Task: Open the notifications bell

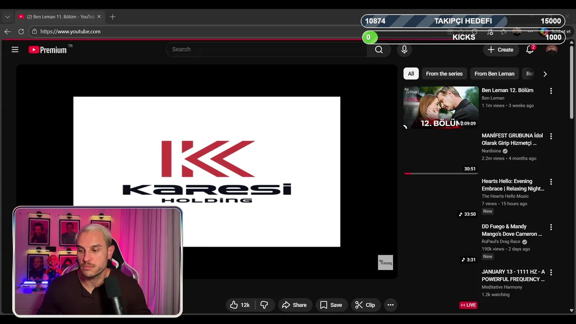Action: (530, 49)
